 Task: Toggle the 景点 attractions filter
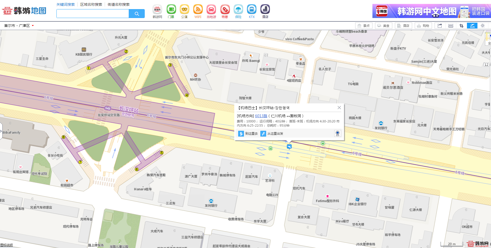point(364,26)
